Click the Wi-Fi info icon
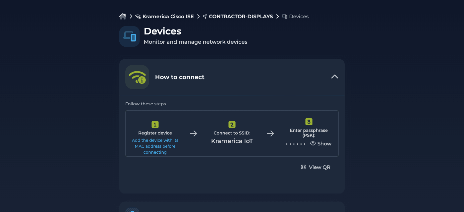This screenshot has width=464, height=212. [137, 77]
